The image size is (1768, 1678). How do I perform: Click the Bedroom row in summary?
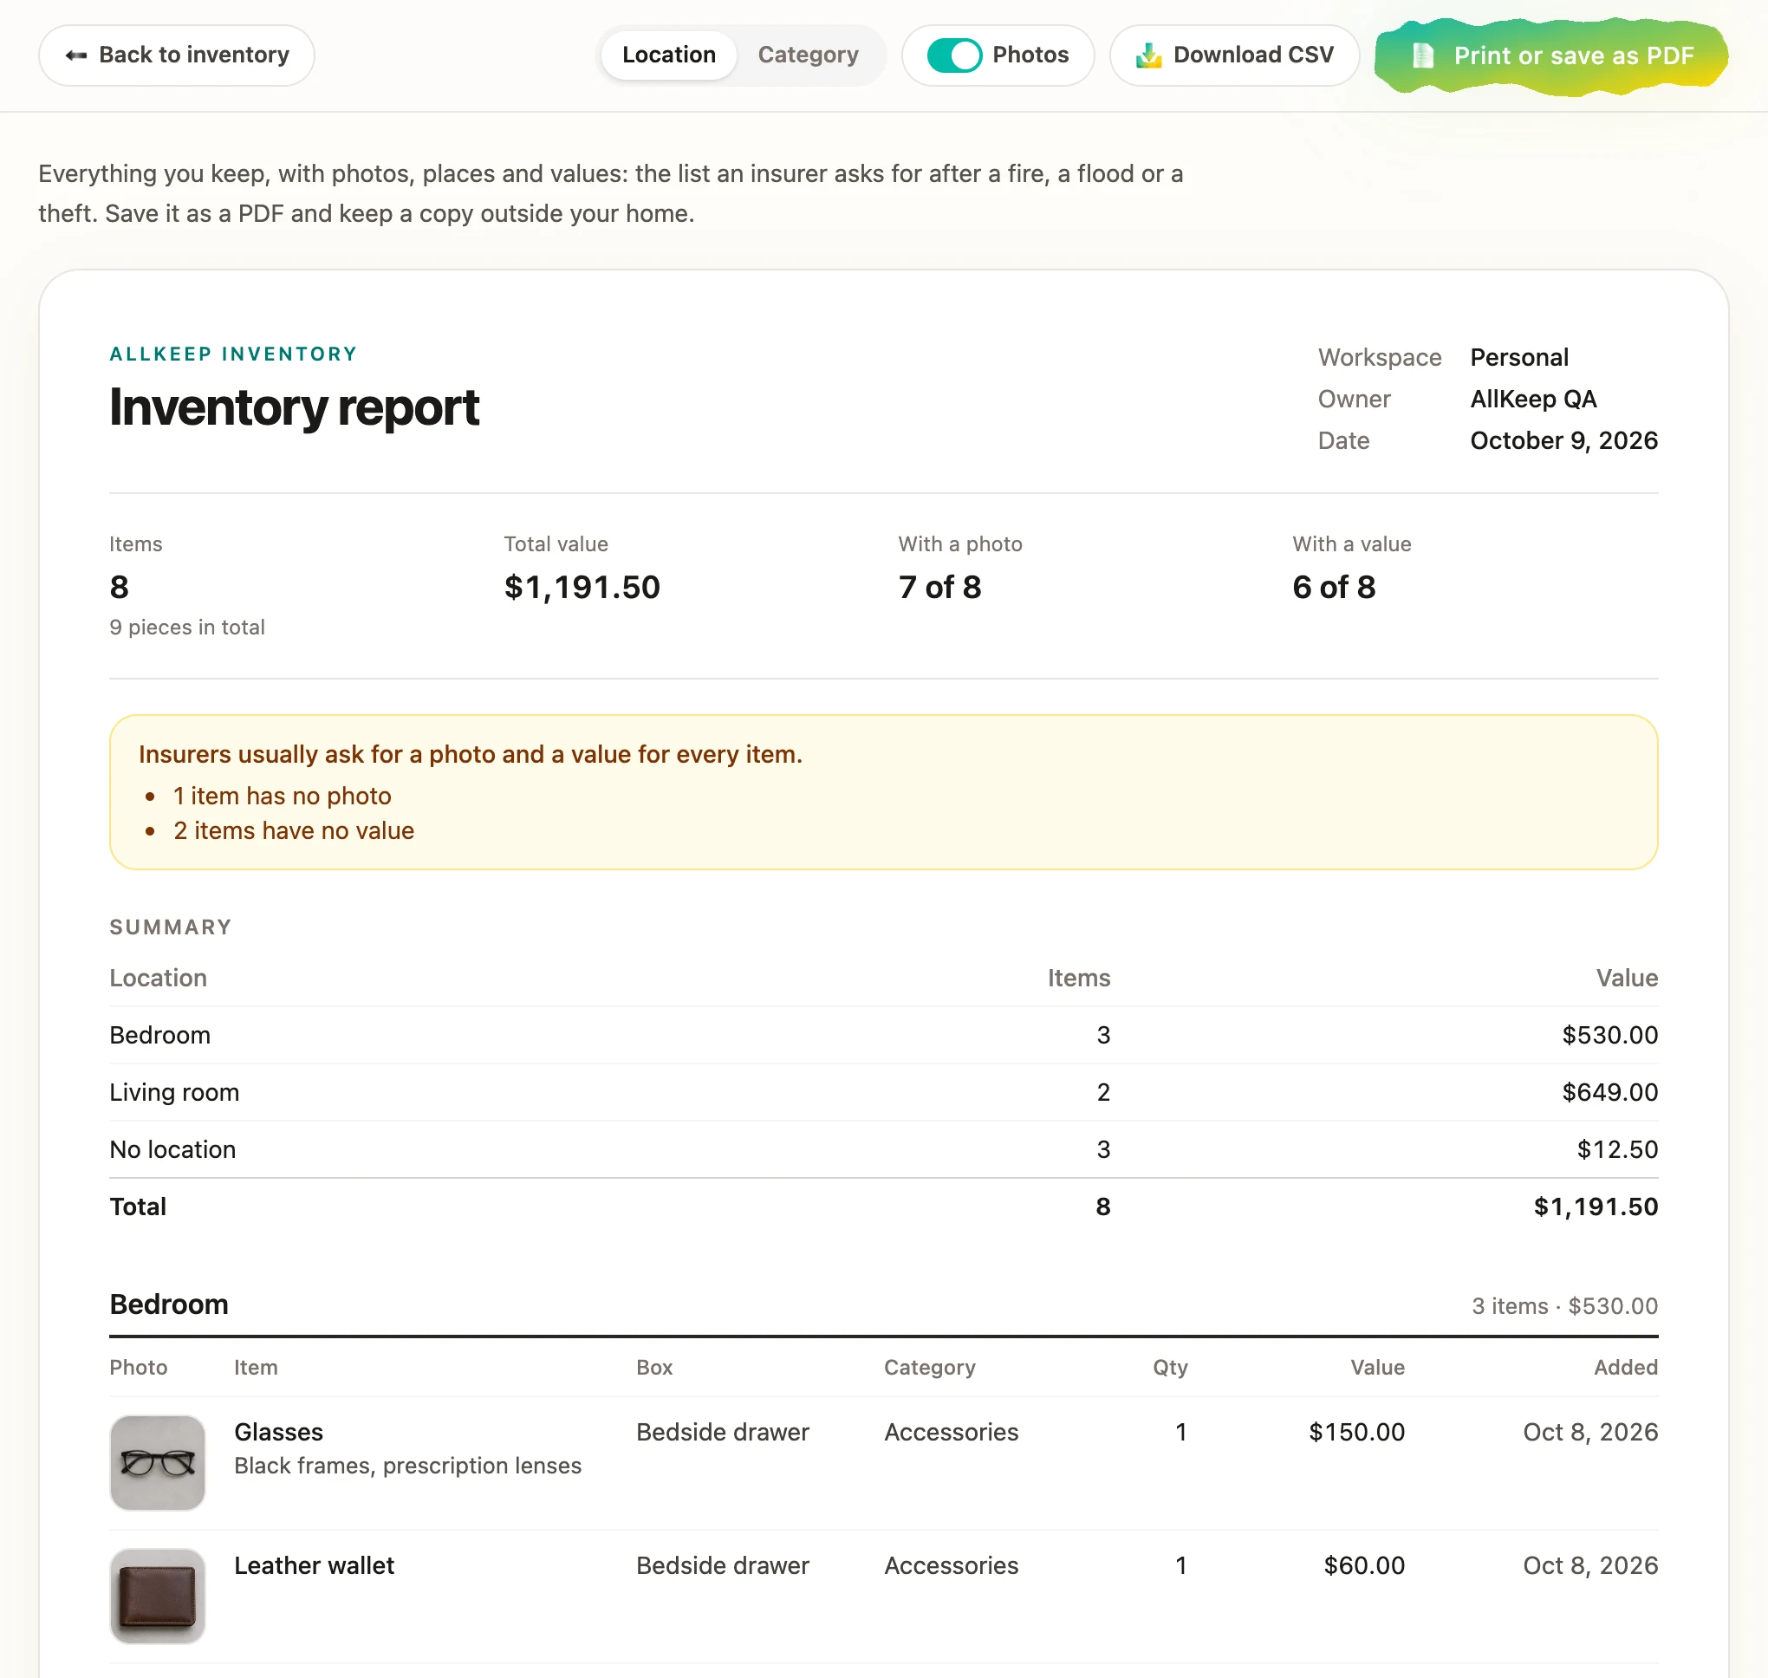[883, 1035]
